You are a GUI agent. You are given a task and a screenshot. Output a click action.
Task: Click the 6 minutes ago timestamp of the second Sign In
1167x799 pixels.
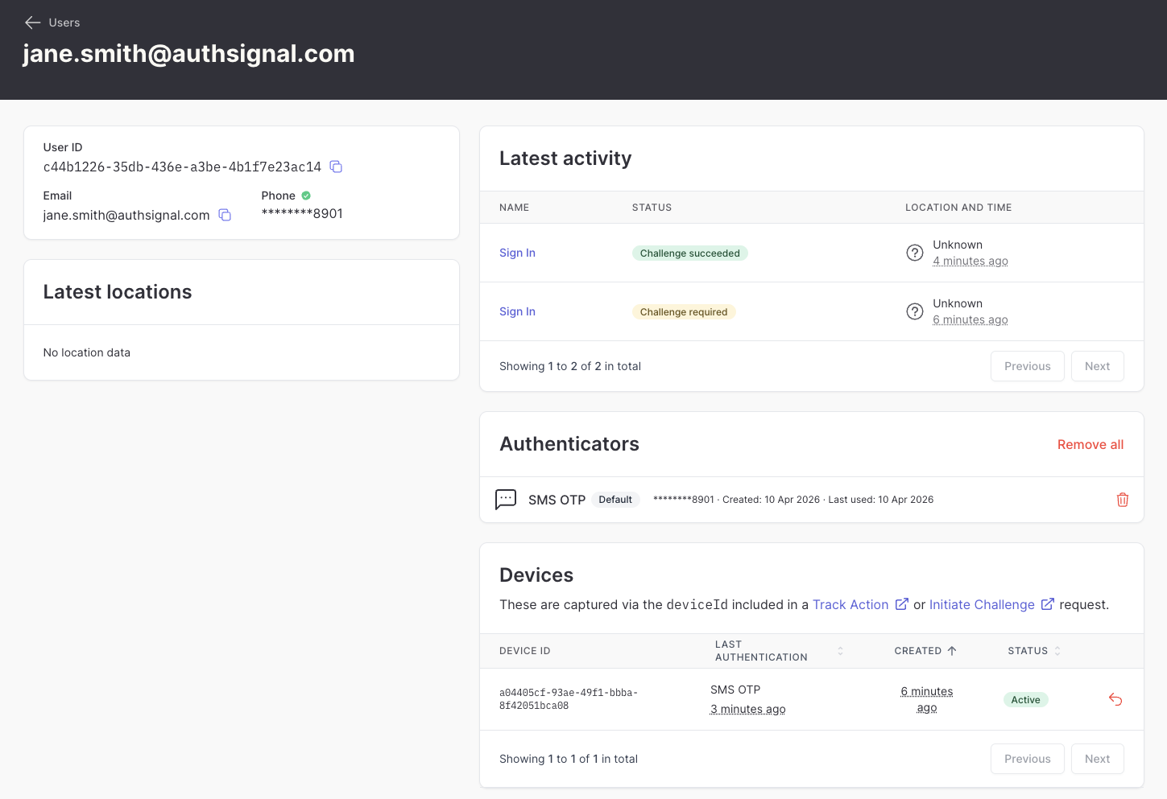coord(970,319)
